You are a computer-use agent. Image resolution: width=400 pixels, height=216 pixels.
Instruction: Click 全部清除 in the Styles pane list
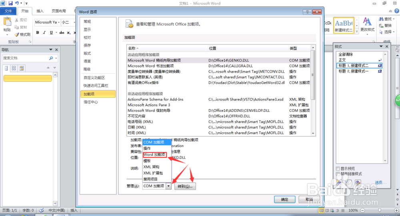click(359, 54)
